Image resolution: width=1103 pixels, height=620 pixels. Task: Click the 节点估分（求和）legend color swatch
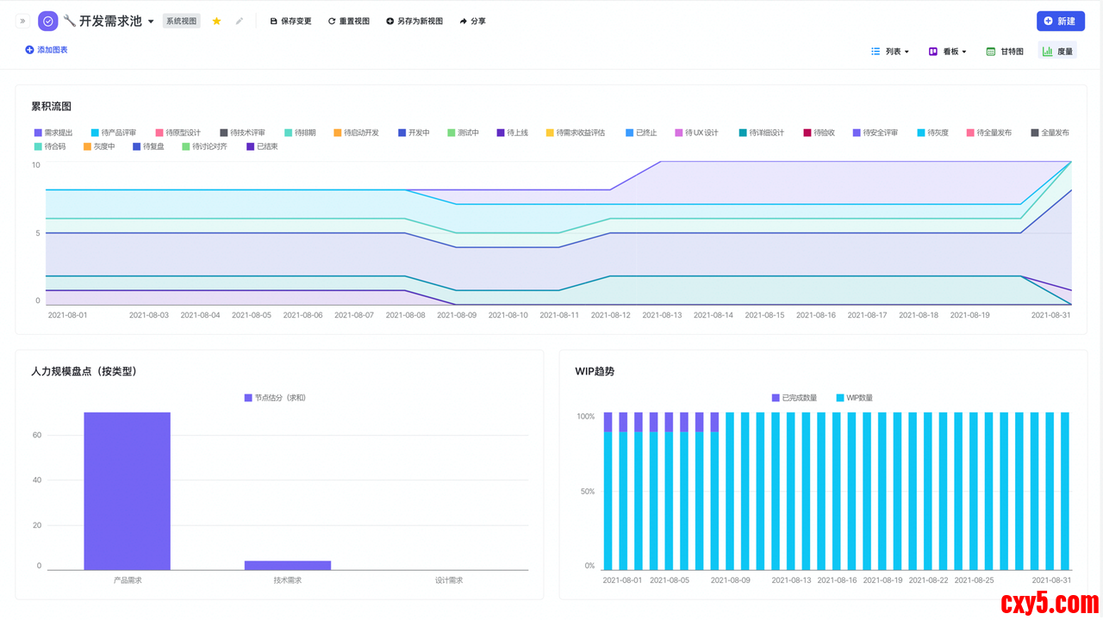(x=248, y=398)
